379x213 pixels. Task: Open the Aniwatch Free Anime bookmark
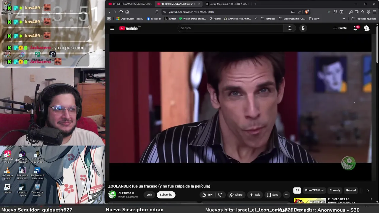click(237, 19)
